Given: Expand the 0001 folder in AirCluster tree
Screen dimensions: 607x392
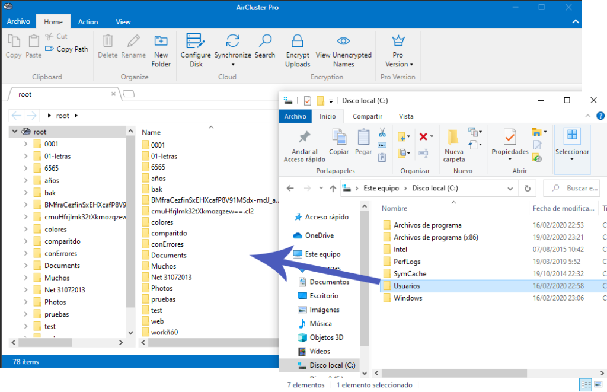Looking at the screenshot, I should [25, 144].
